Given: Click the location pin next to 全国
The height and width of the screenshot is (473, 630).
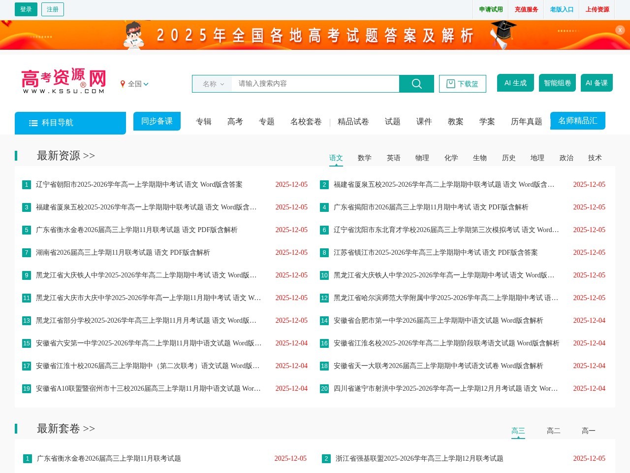Looking at the screenshot, I should click(x=123, y=84).
